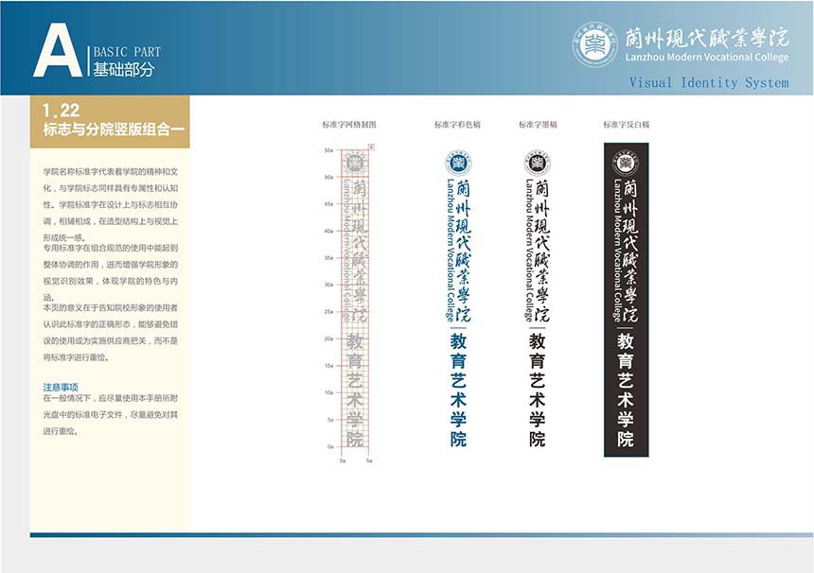Select the 标准字墨稿 label

(x=538, y=125)
